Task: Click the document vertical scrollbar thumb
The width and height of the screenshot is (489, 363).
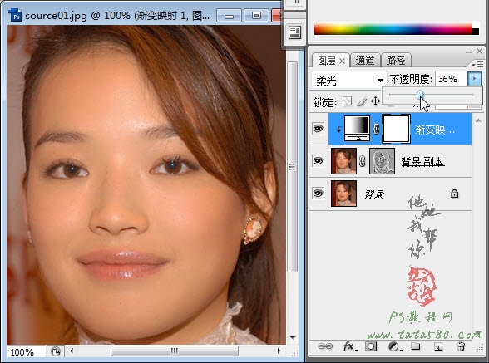Action: pos(292,167)
